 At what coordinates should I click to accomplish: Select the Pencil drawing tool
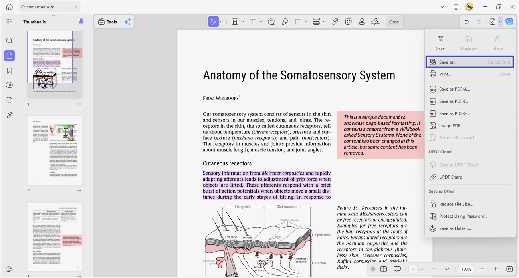(x=285, y=22)
